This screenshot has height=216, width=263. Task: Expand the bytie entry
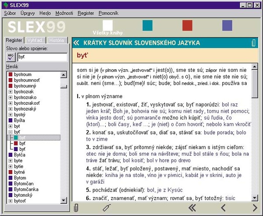11,166
